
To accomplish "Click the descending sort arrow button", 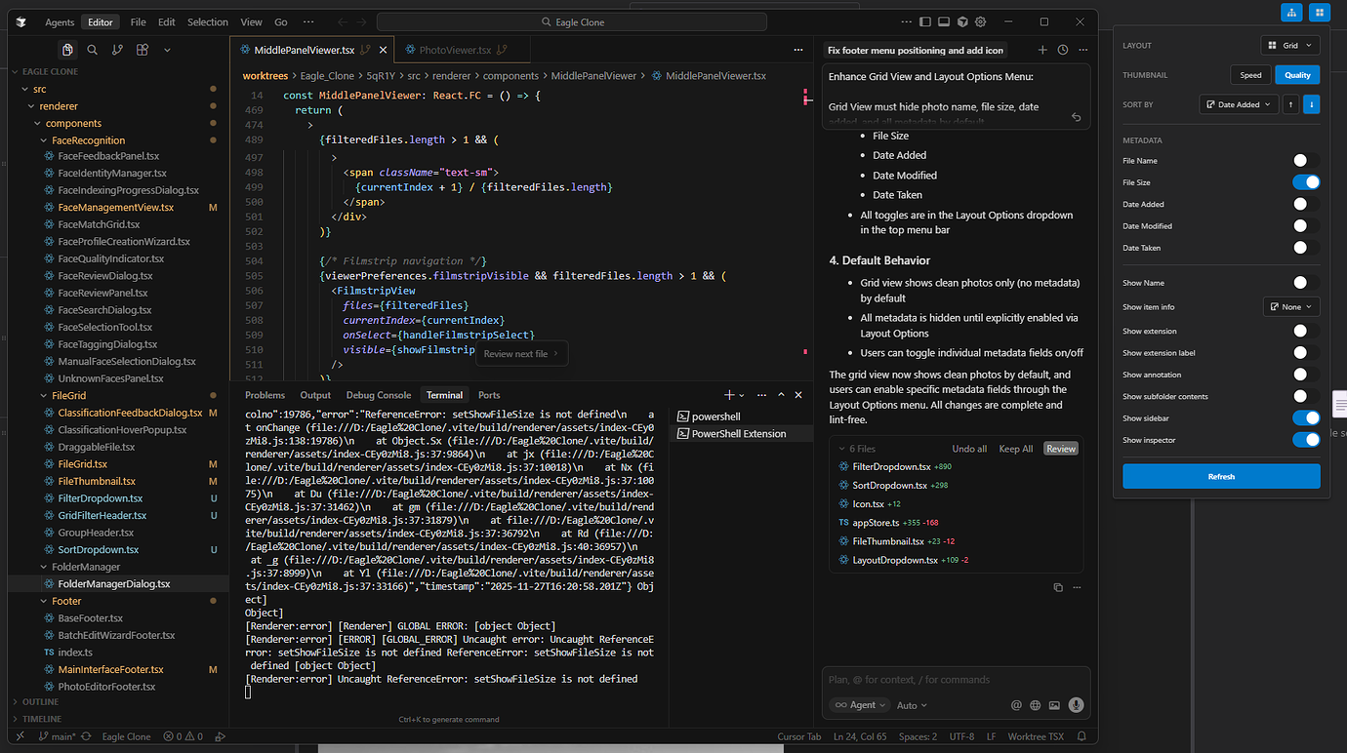I will pos(1311,104).
